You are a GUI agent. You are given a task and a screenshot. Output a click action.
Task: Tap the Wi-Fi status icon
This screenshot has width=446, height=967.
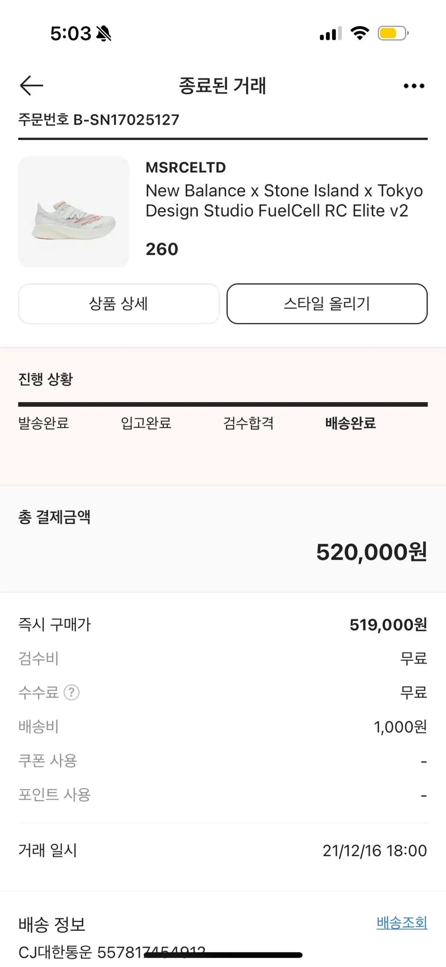pyautogui.click(x=360, y=33)
